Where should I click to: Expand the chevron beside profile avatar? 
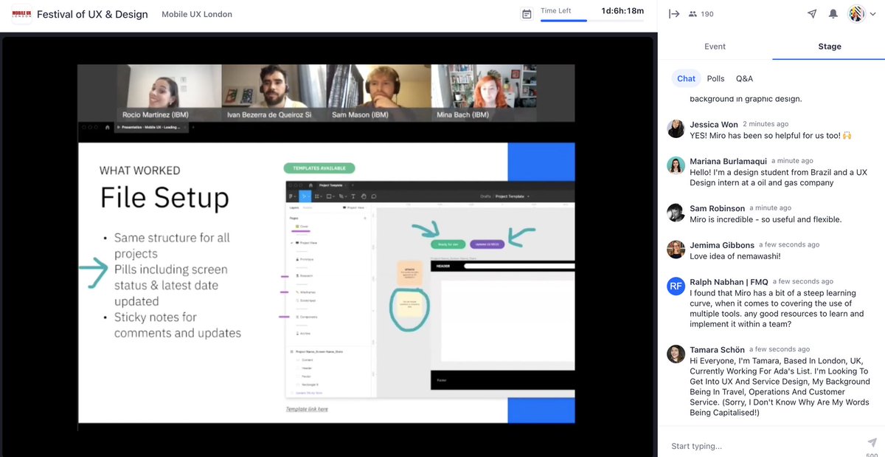coord(872,14)
